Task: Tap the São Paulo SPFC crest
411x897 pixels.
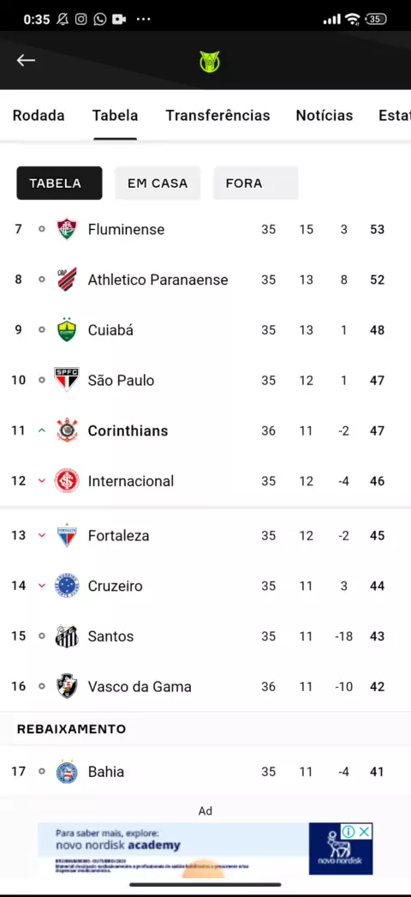Action: coord(67,380)
